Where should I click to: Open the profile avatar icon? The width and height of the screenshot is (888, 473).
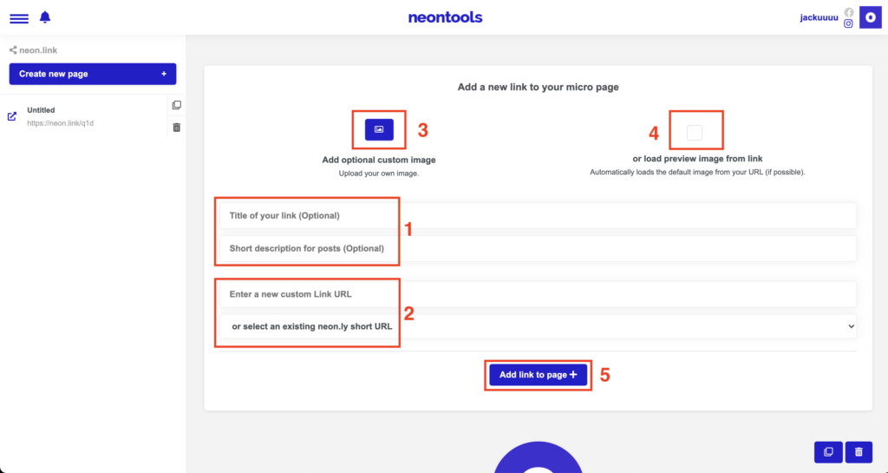pyautogui.click(x=871, y=17)
